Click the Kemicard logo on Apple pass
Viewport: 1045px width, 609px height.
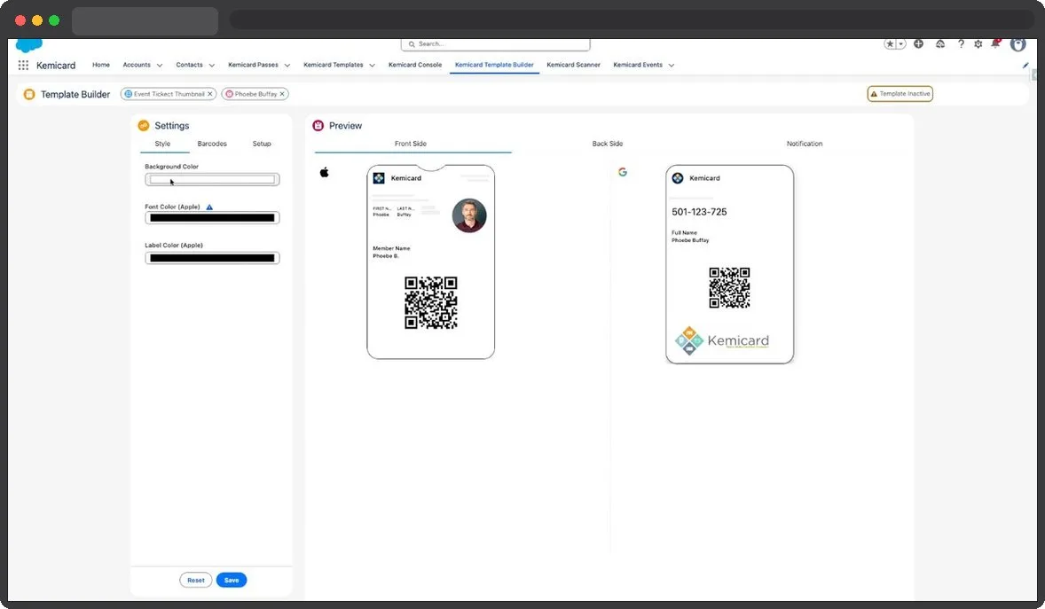pos(379,178)
